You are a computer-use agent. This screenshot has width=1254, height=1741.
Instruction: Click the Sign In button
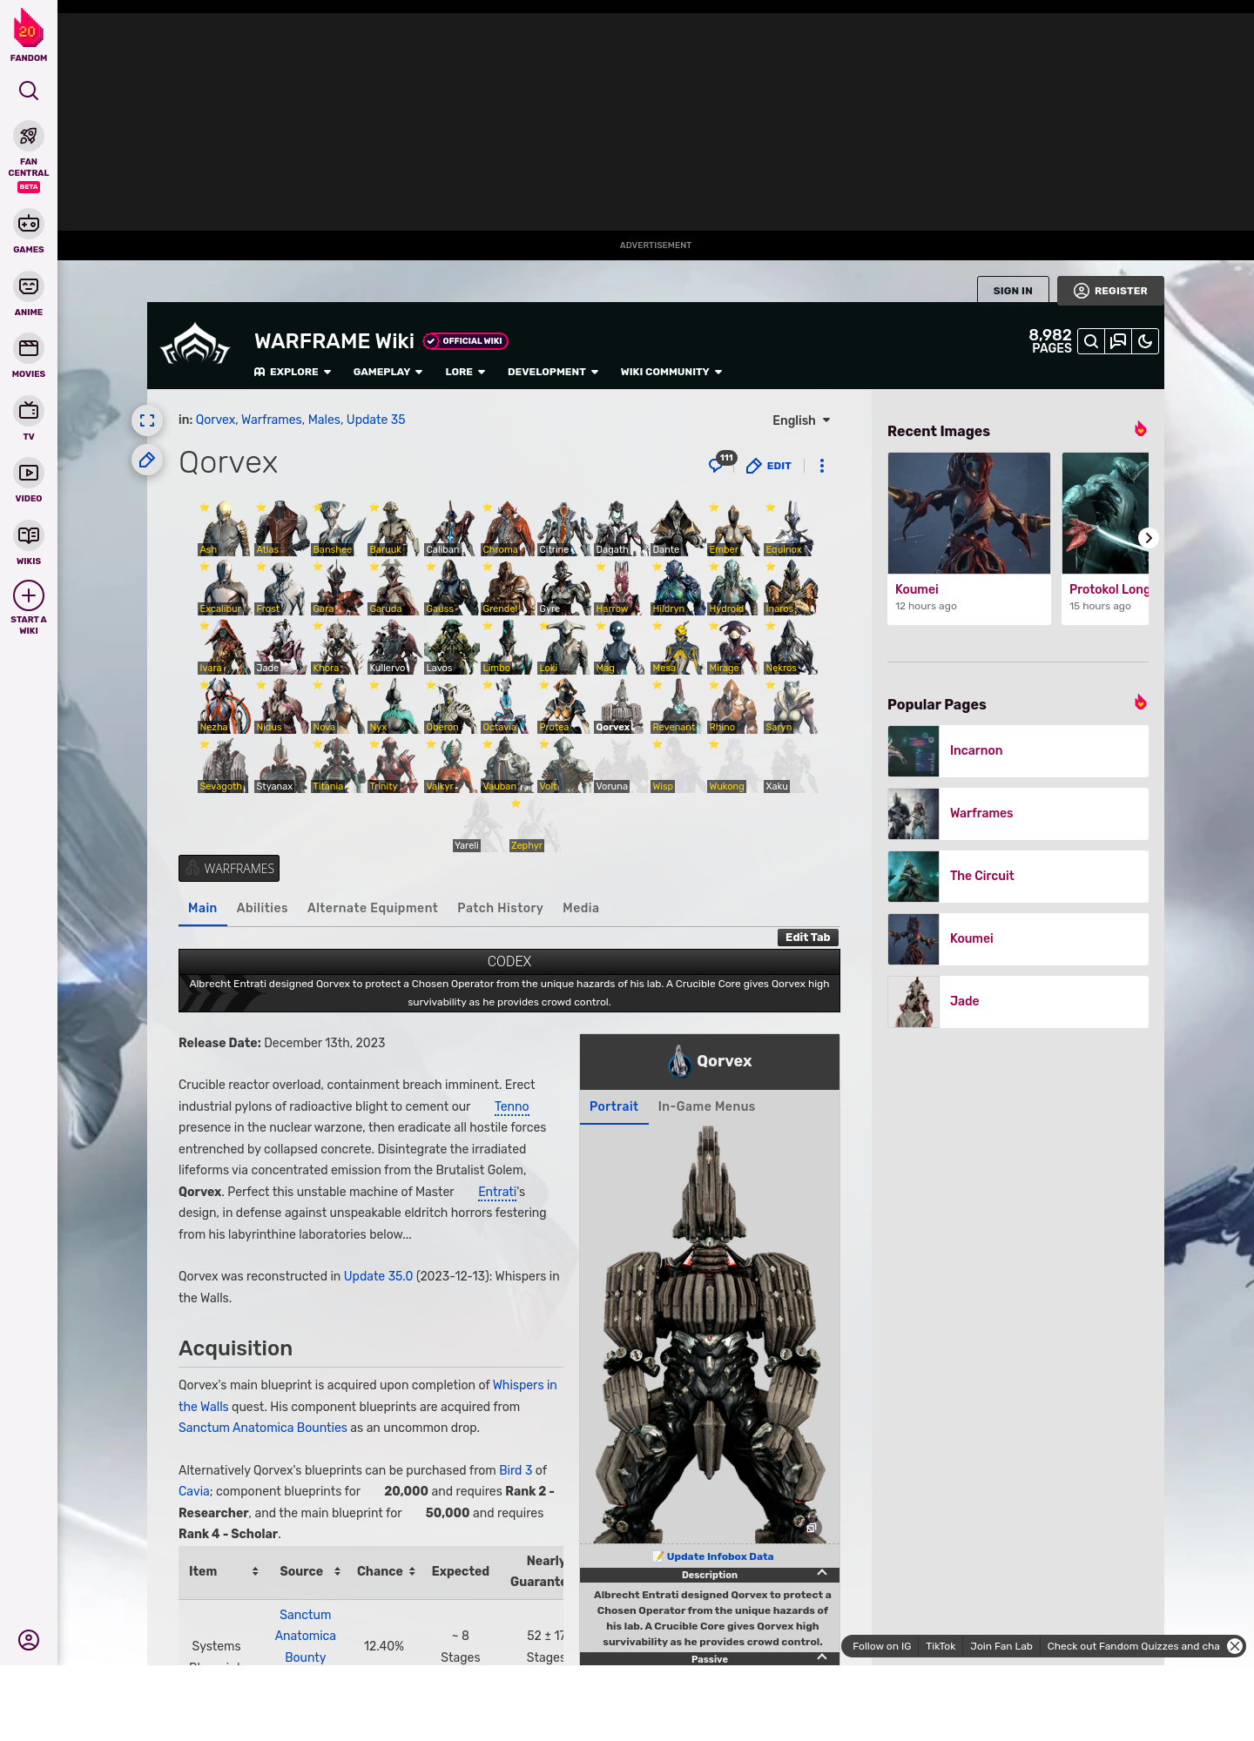tap(1013, 291)
